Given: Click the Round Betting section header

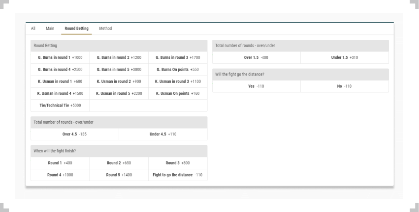Looking at the screenshot, I should point(119,46).
